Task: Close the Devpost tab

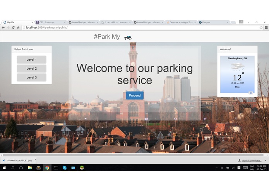Action: (x=228, y=22)
